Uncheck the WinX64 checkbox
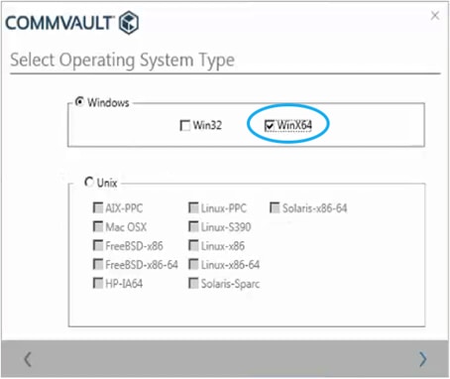The width and height of the screenshot is (450, 379). [270, 125]
